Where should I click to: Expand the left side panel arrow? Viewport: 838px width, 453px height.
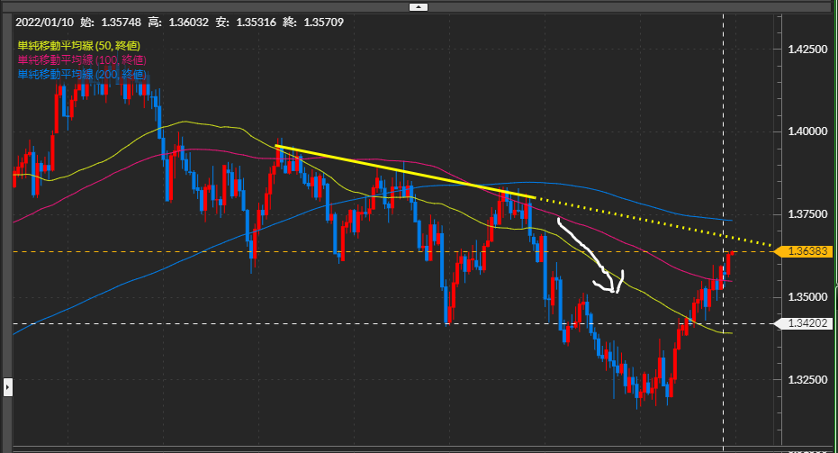7,388
